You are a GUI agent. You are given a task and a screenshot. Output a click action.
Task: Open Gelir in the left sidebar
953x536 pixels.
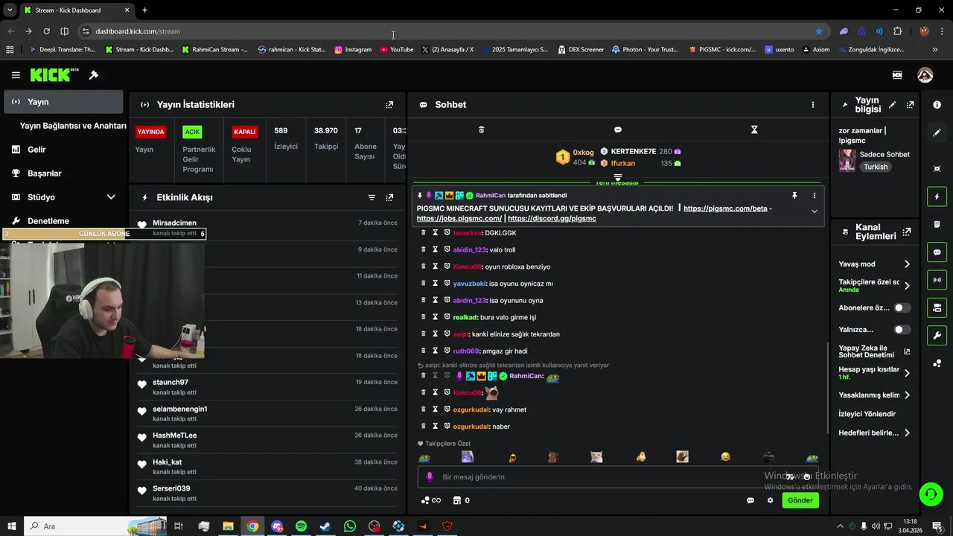coord(36,150)
